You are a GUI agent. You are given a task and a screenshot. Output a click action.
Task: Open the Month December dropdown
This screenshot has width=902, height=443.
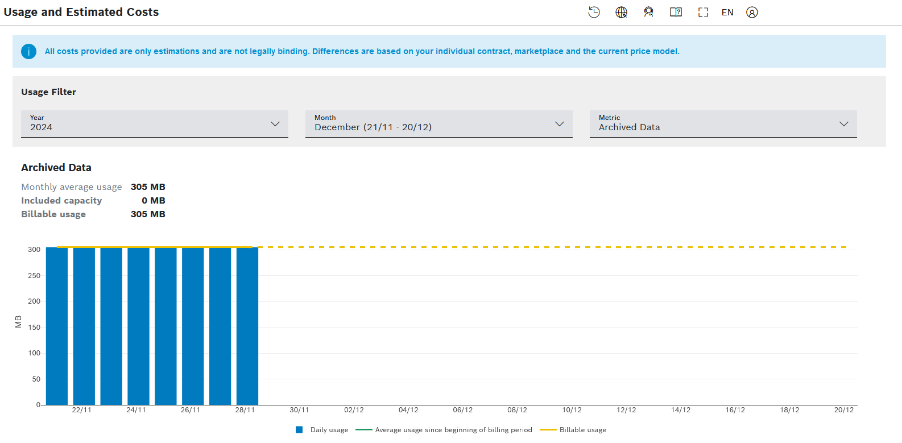click(x=439, y=123)
